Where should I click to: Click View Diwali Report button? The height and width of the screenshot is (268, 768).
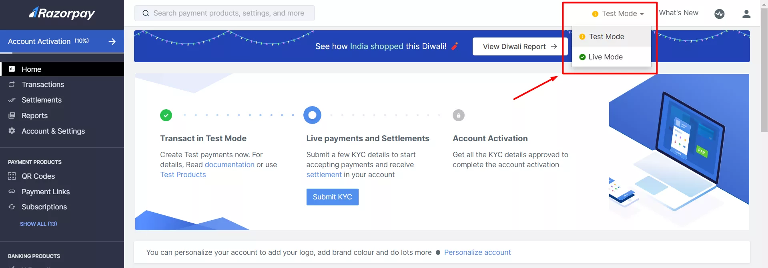click(519, 47)
